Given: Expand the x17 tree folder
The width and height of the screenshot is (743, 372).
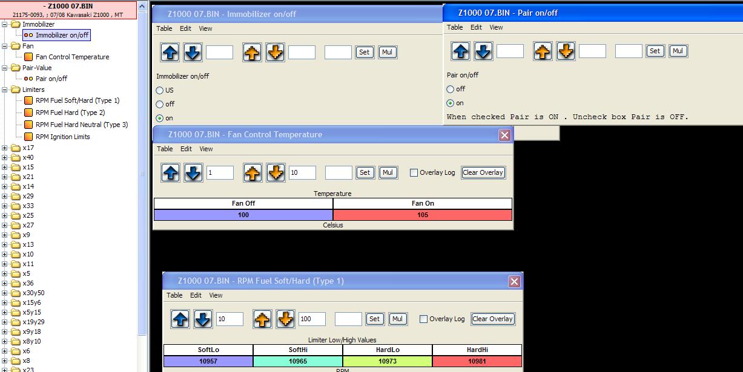Looking at the screenshot, I should coord(5,148).
